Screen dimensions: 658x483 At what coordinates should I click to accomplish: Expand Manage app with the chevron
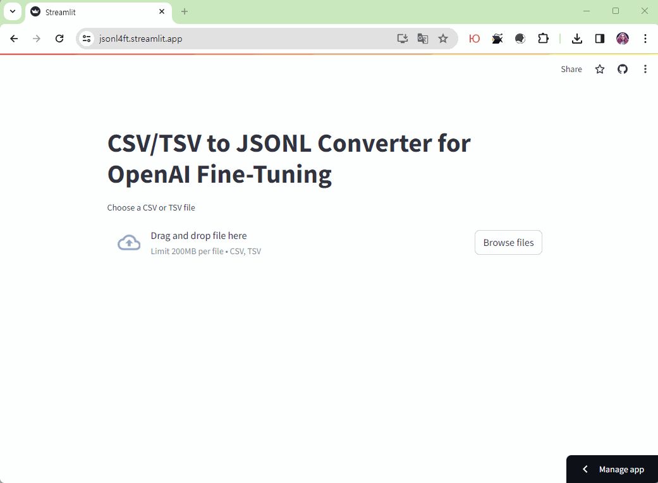click(585, 469)
